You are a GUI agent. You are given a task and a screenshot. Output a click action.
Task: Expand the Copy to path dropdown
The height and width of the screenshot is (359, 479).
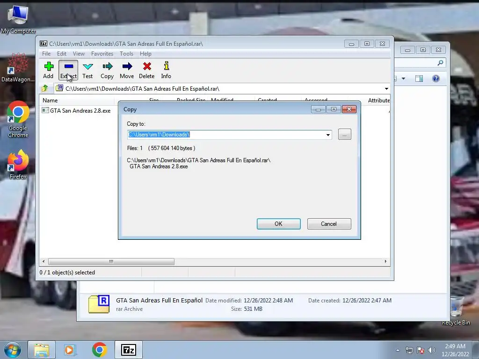[328, 135]
